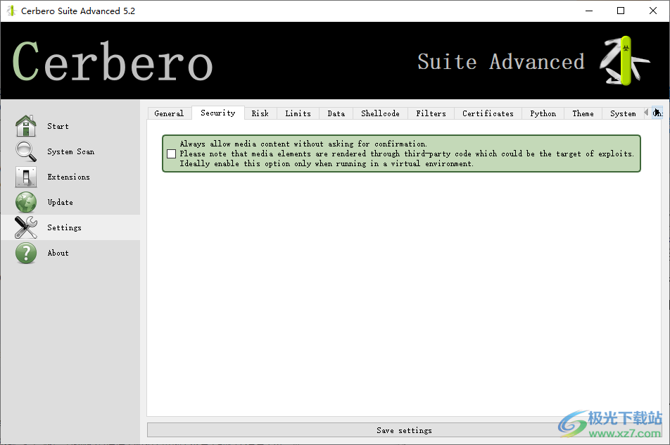The height and width of the screenshot is (445, 670).
Task: Click the About question mark icon
Action: tap(26, 253)
